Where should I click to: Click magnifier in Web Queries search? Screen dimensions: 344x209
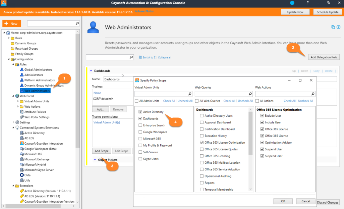250,94
